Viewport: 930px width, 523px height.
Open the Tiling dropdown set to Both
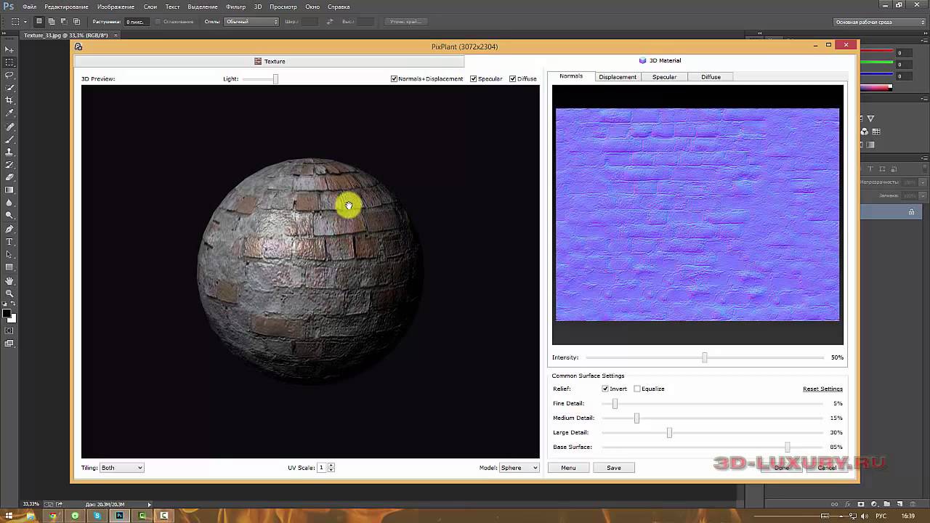pos(121,468)
